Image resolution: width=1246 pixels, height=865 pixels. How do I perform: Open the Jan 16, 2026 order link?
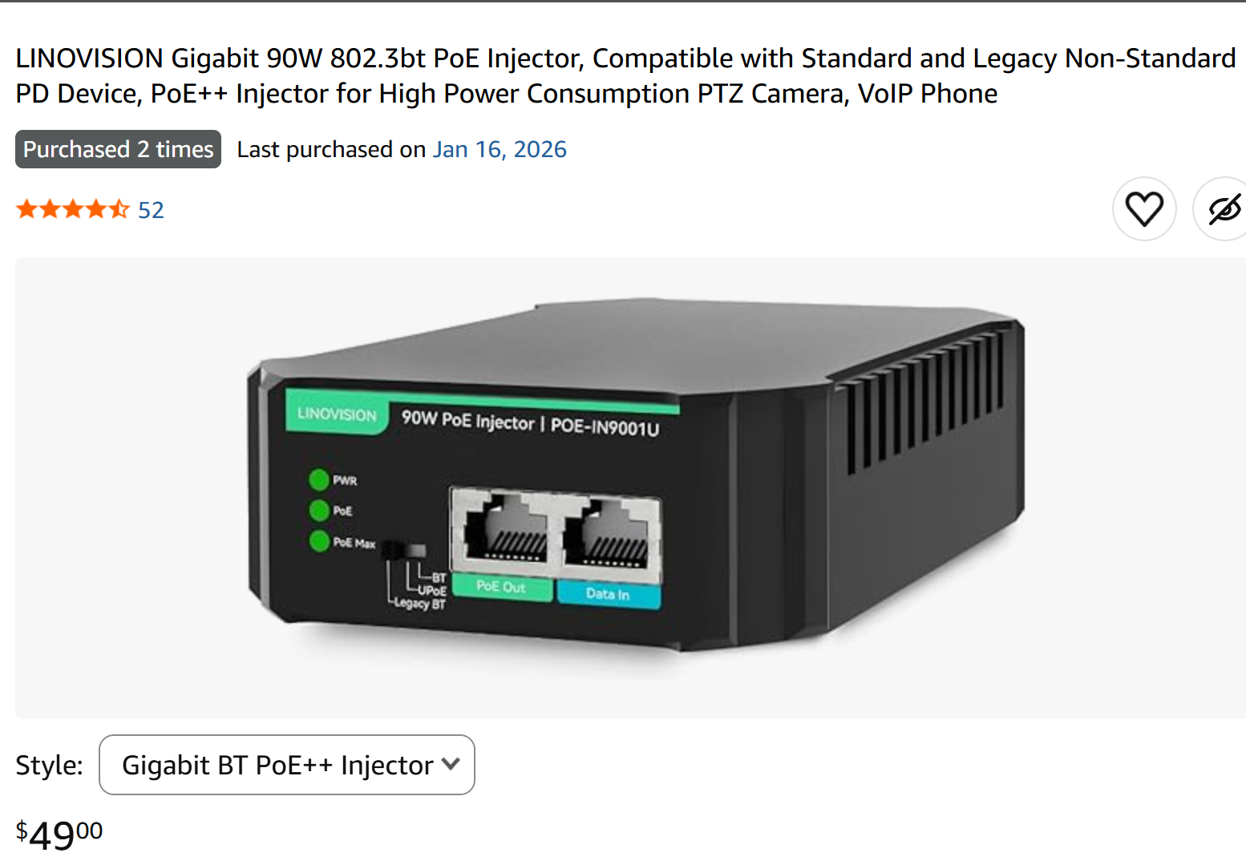pyautogui.click(x=500, y=150)
